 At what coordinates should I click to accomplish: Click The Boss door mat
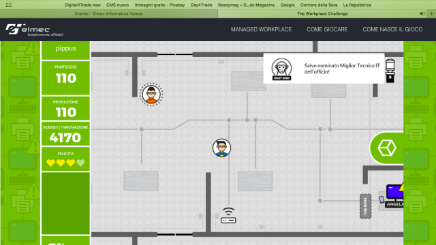point(365,206)
